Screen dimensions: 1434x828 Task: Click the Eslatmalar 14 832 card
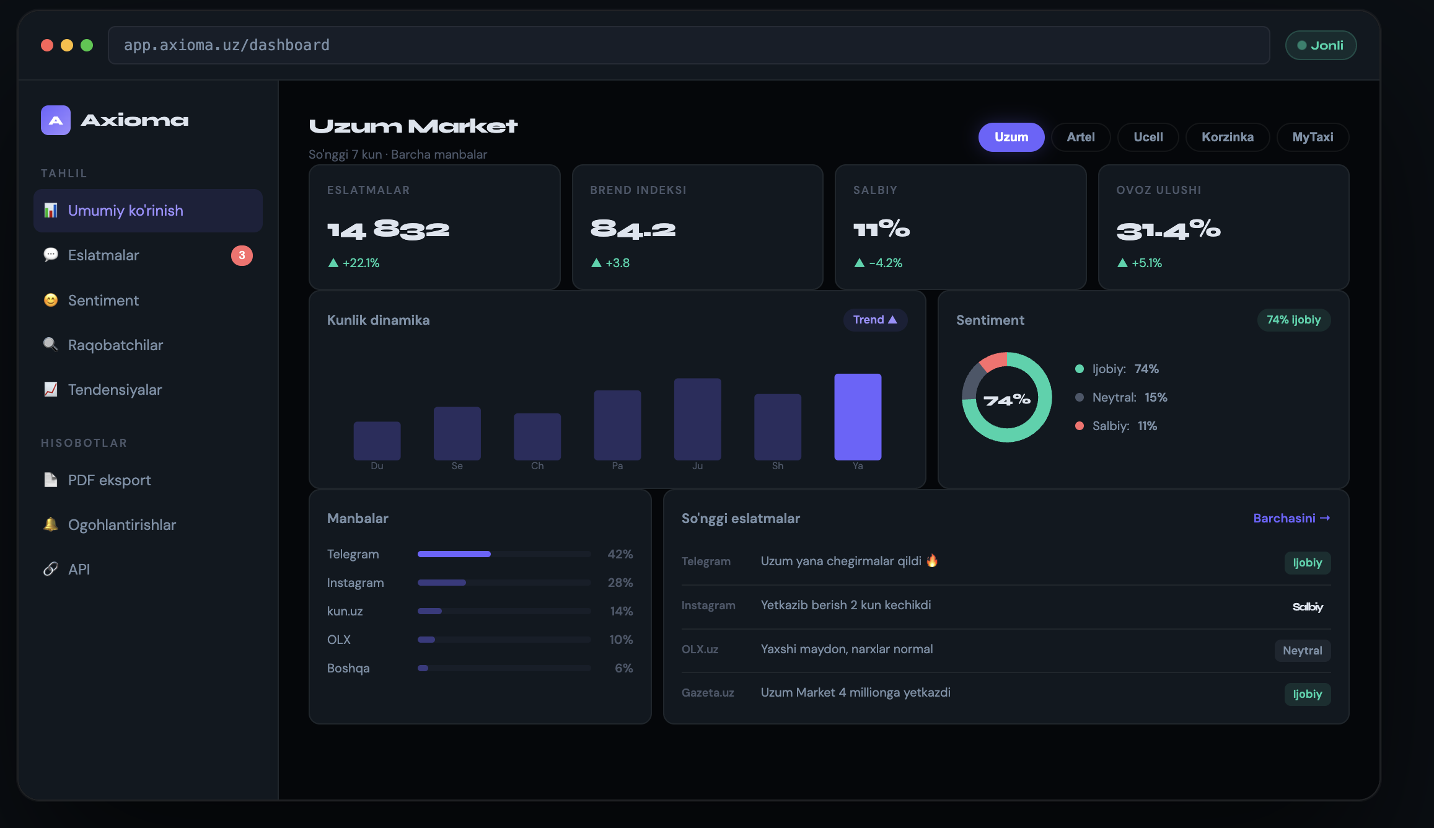(x=434, y=227)
